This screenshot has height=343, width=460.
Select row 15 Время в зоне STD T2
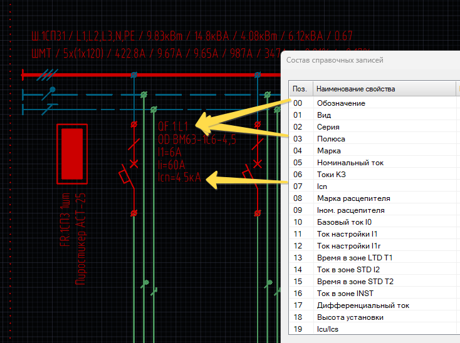(375, 282)
